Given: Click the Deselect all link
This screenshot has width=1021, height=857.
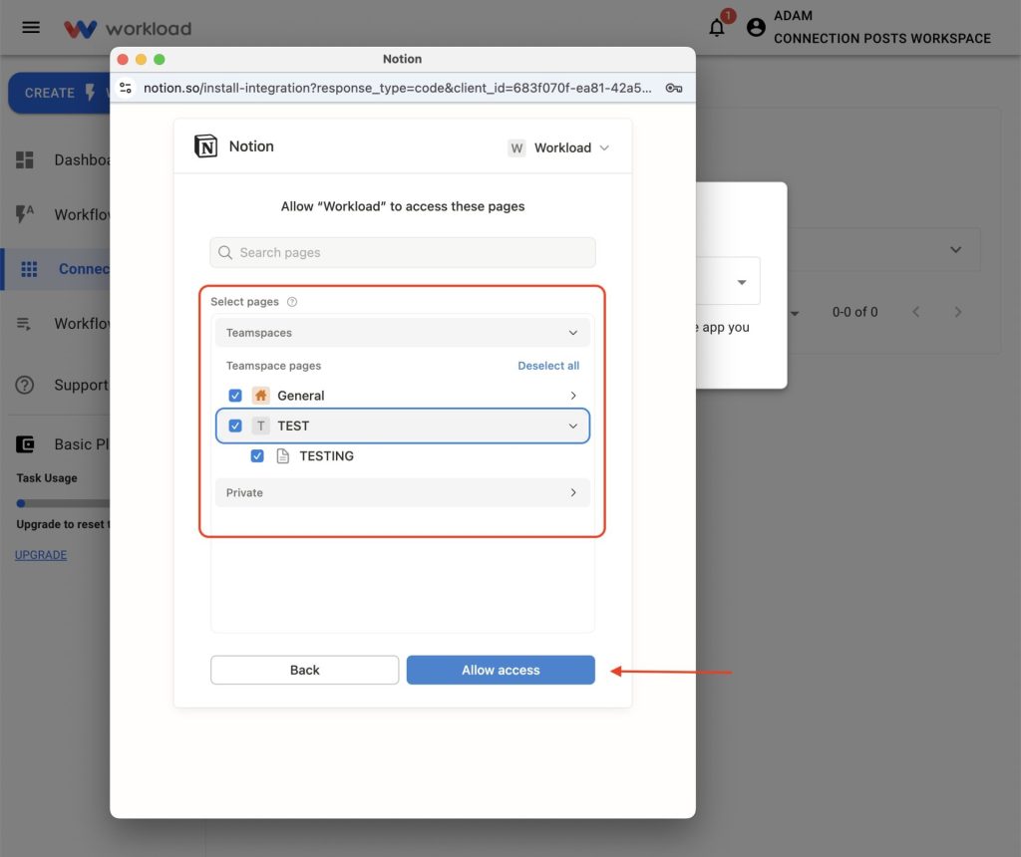Looking at the screenshot, I should 548,366.
